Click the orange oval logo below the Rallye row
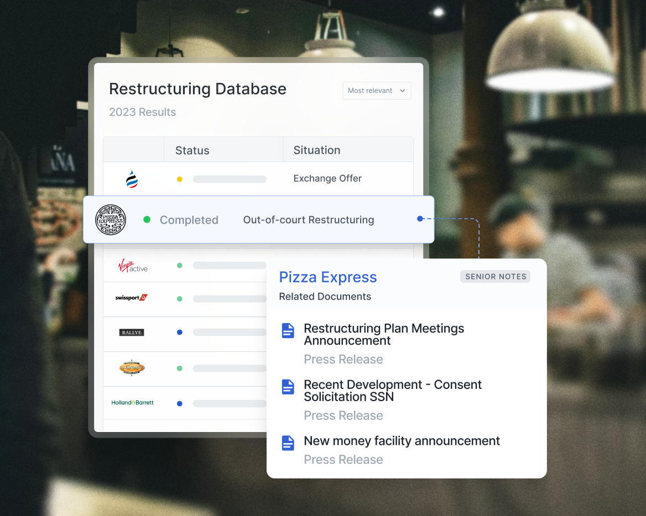Image resolution: width=646 pixels, height=516 pixels. tap(132, 367)
